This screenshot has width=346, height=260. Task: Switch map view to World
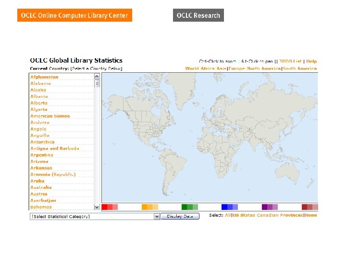coord(192,68)
